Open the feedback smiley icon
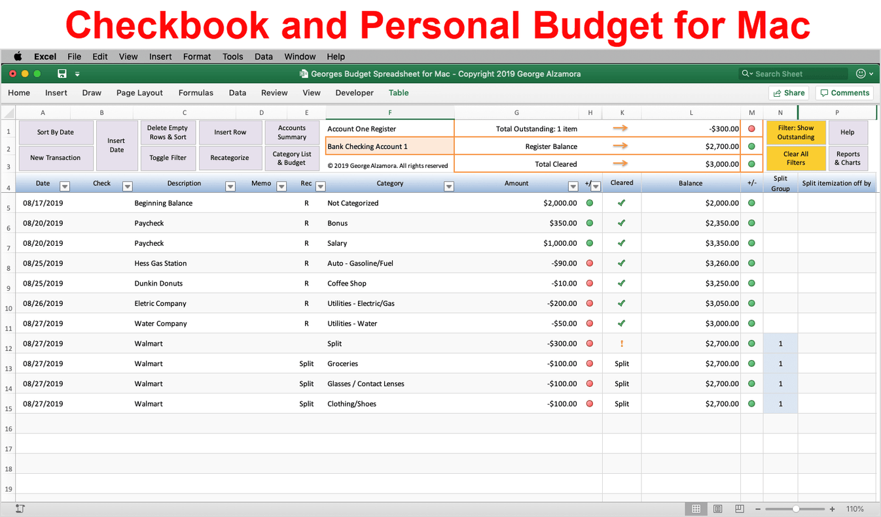This screenshot has width=881, height=517. (861, 73)
